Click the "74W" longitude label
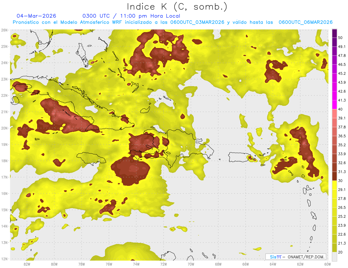Image resolution: width=348 pixels, height=268 pixels. (136, 264)
